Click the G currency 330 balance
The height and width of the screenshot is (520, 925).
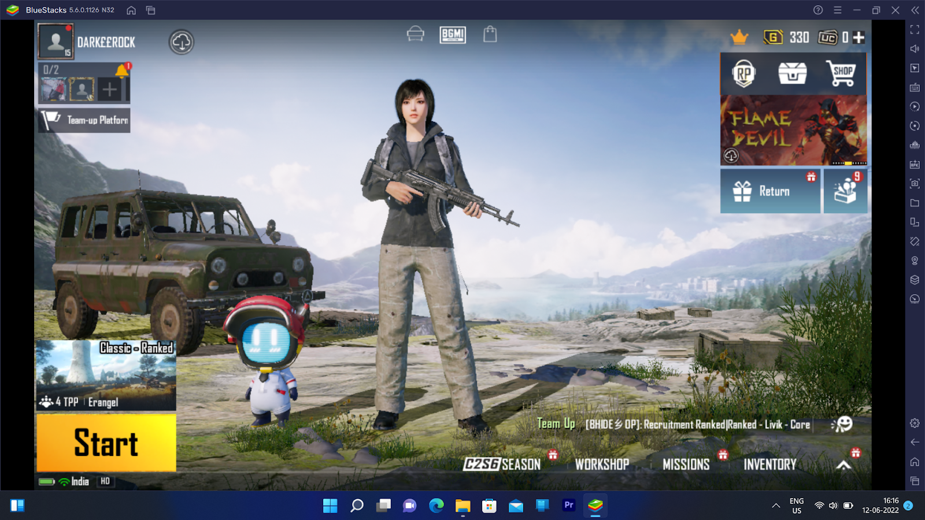pyautogui.click(x=786, y=38)
